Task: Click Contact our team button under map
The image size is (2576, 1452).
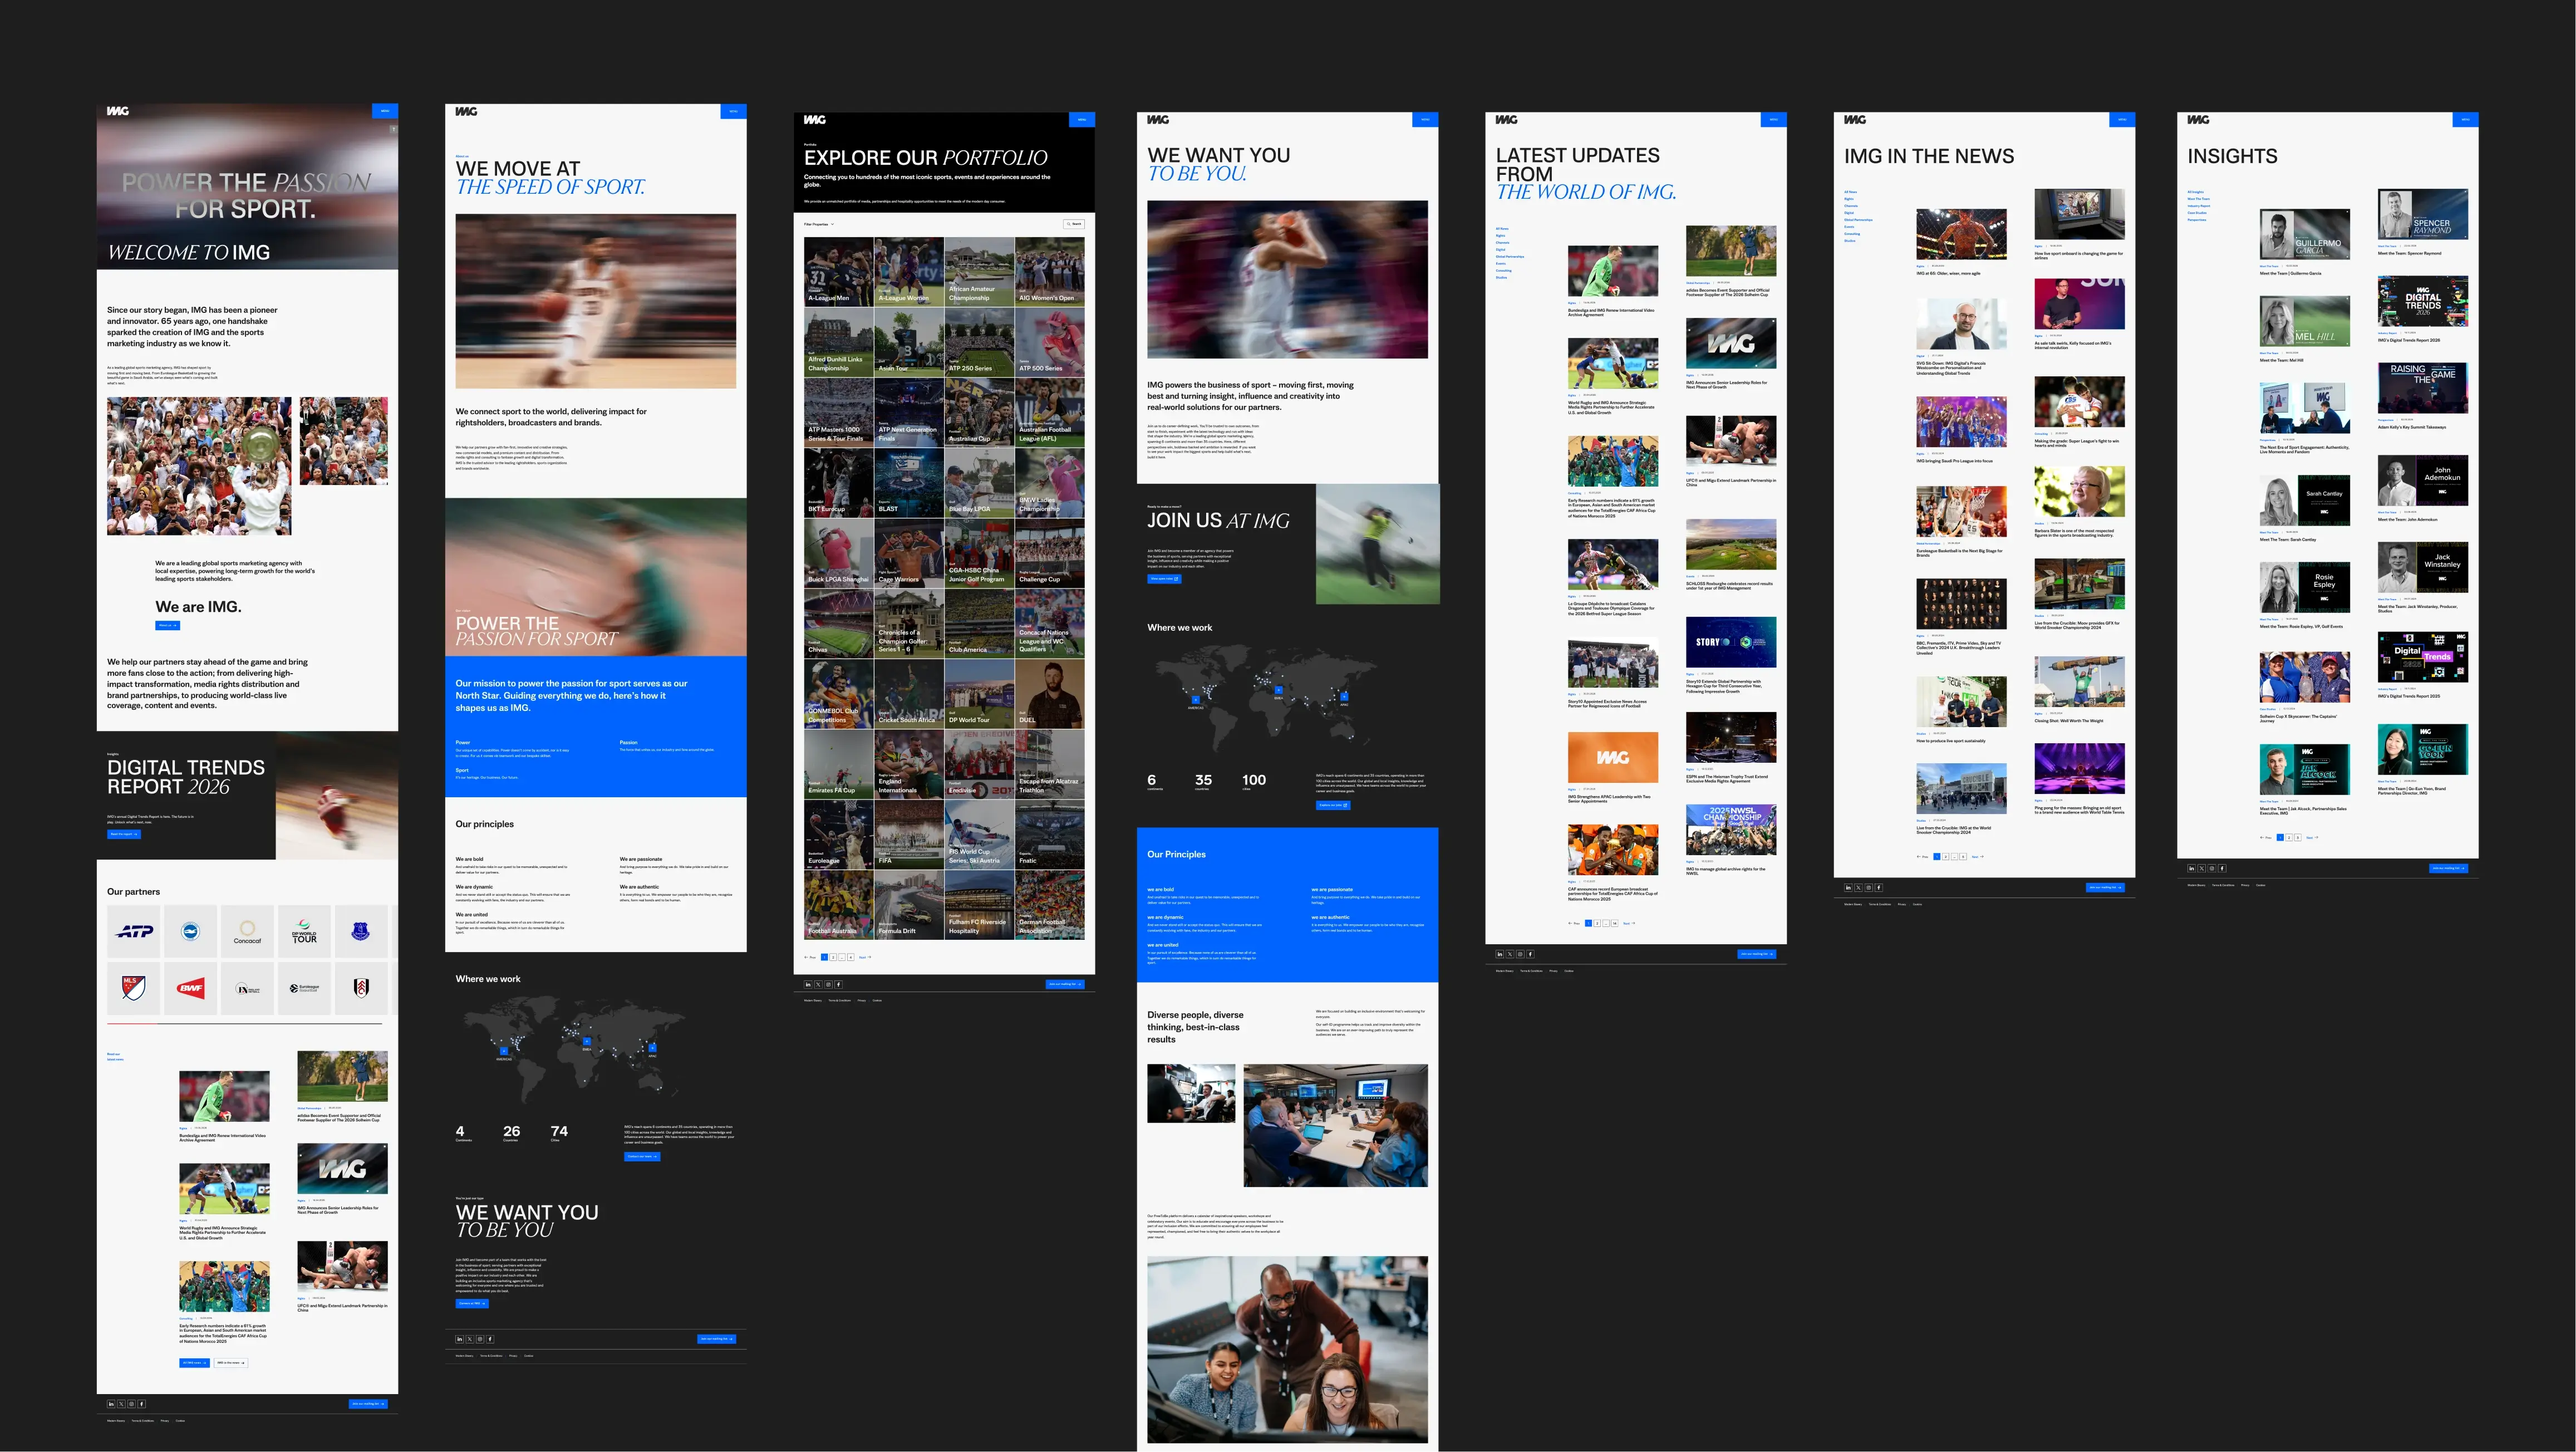Action: pyautogui.click(x=642, y=1156)
